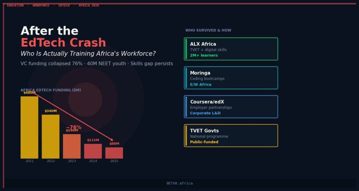Viewport: 359px width, 191px height.
Task: Click 'TVET + digital skills' text
Action: (x=208, y=50)
